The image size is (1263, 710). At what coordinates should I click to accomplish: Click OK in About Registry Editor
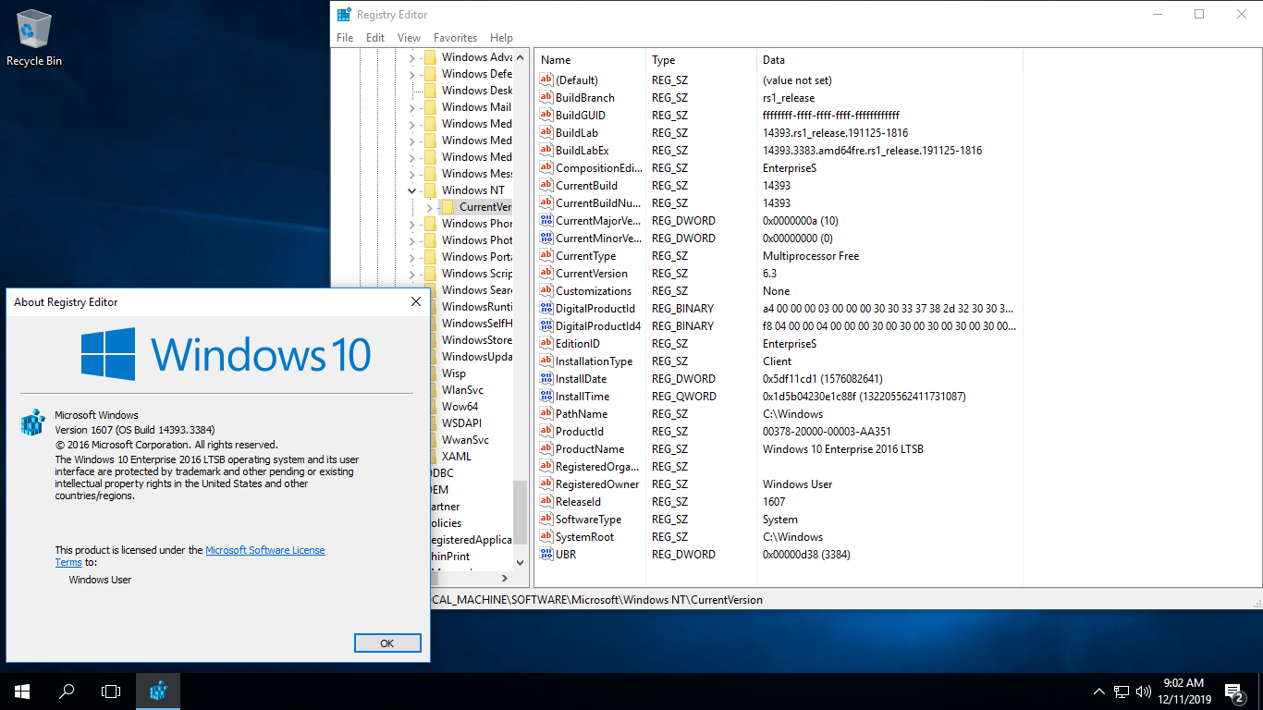[x=387, y=643]
